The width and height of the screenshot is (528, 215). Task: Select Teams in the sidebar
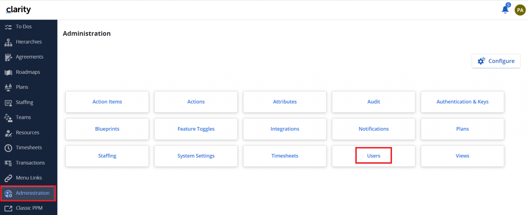click(x=23, y=117)
